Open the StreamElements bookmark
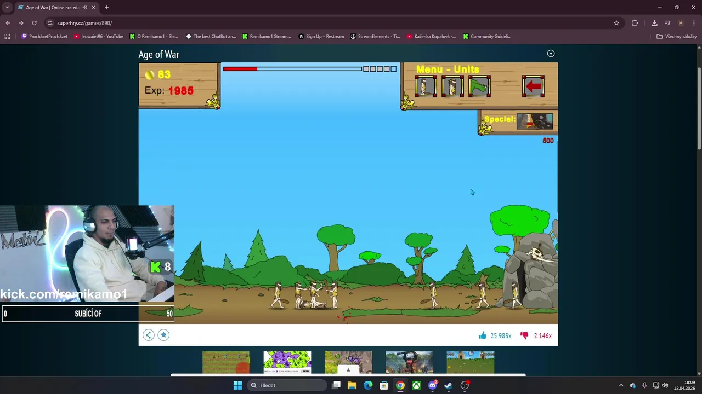The image size is (702, 394). 376,37
